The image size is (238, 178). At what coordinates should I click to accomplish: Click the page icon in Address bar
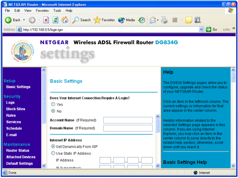[x=19, y=30]
